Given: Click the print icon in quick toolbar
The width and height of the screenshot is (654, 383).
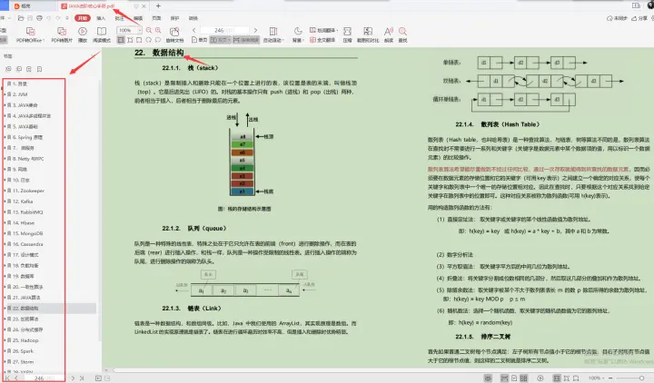Looking at the screenshot, I should click(39, 18).
